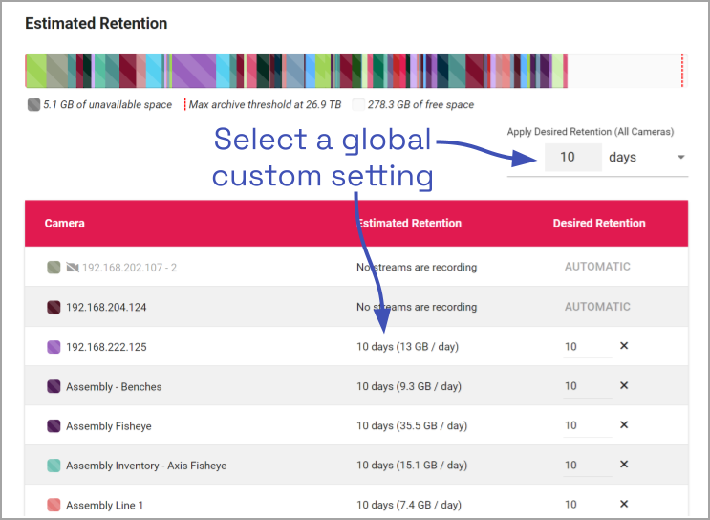Click the disabled camera icon for 192.168.202.107
710x520 pixels.
(73, 268)
